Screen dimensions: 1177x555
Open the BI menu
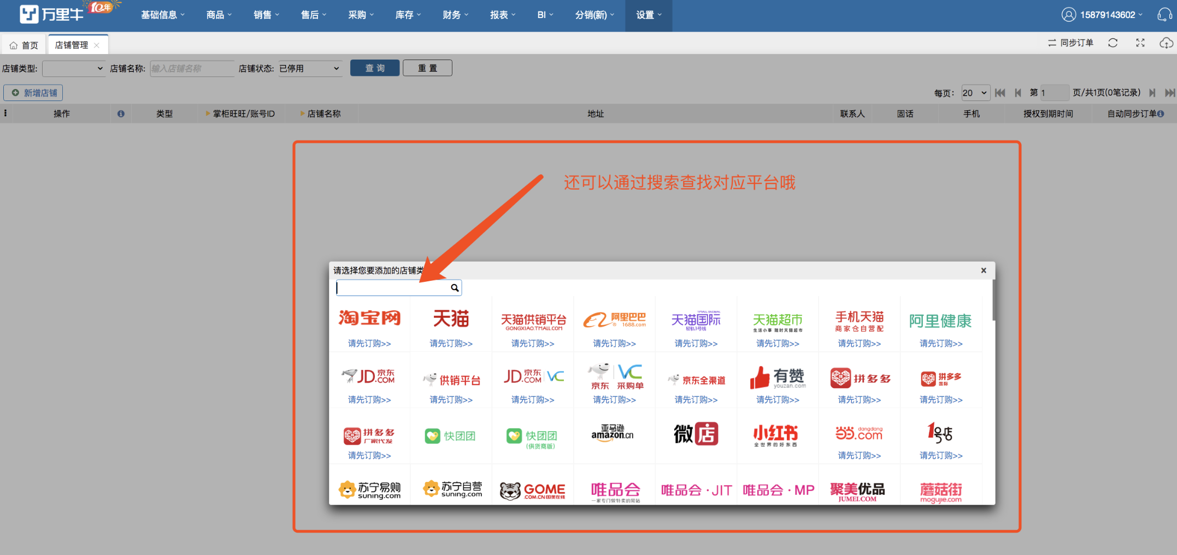coord(545,15)
